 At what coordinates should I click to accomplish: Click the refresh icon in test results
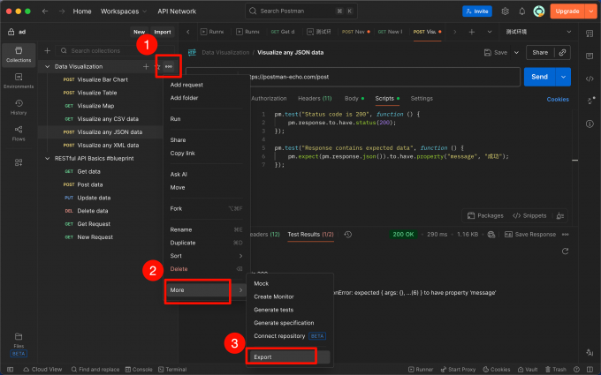[x=565, y=251]
